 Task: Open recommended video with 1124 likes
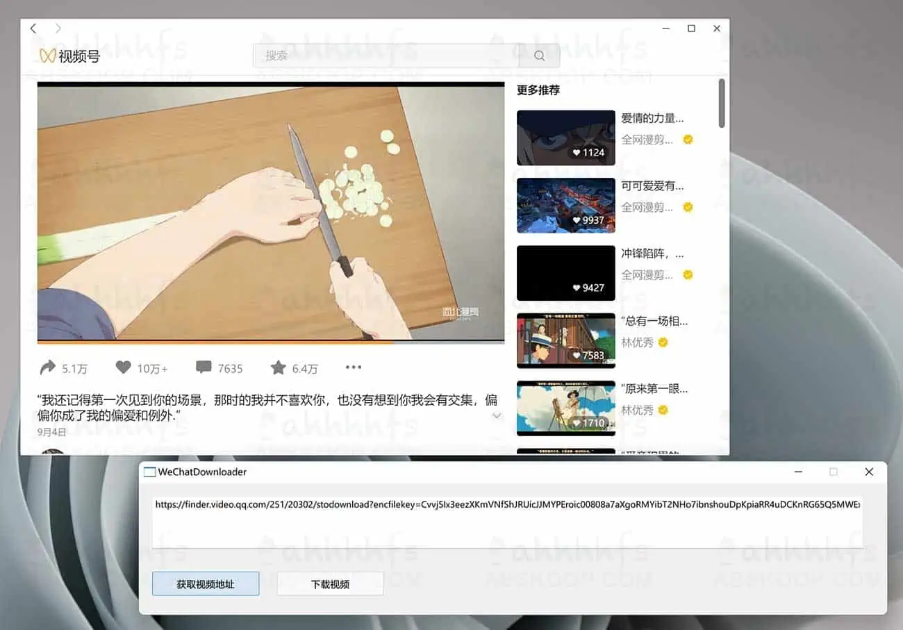coord(565,138)
